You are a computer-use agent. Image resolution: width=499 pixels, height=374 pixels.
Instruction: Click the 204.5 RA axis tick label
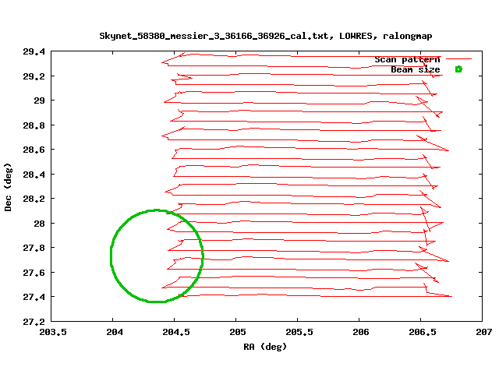(x=176, y=332)
